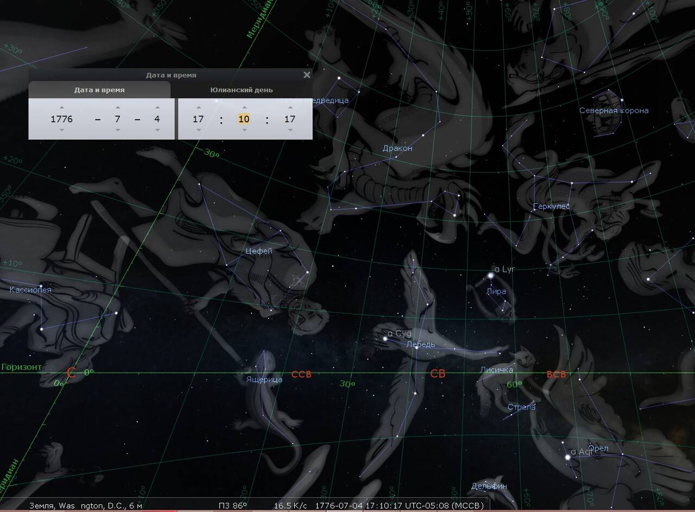Viewport: 695px width, 512px height.
Task: Increase the day with the up arrow
Action: [157, 108]
